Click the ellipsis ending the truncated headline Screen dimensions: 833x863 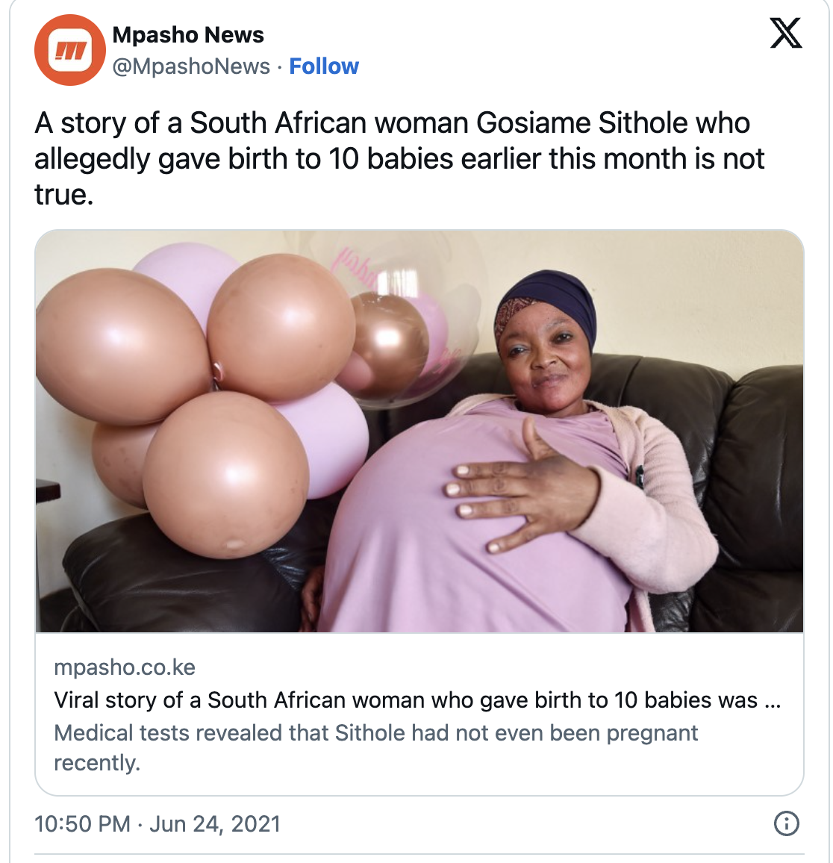click(773, 700)
